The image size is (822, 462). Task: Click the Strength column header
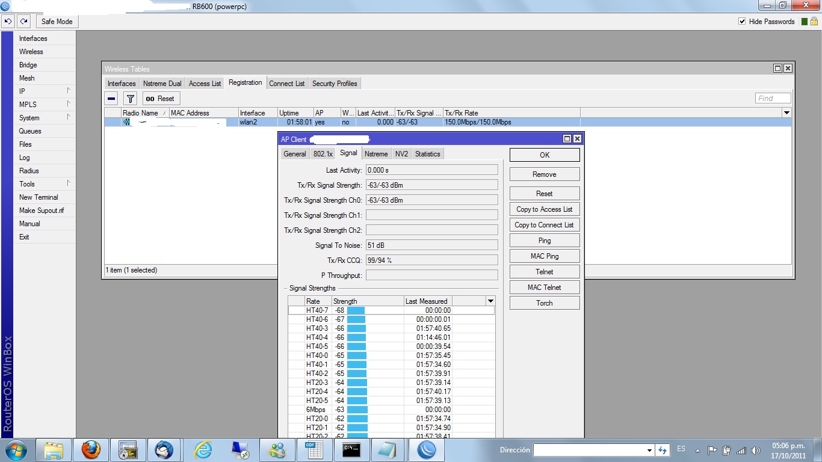tap(367, 301)
